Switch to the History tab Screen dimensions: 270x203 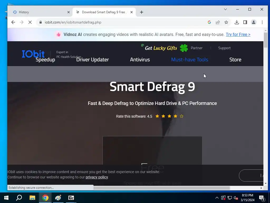pyautogui.click(x=40, y=12)
